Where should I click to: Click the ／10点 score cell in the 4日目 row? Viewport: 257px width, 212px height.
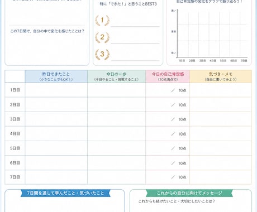point(168,133)
